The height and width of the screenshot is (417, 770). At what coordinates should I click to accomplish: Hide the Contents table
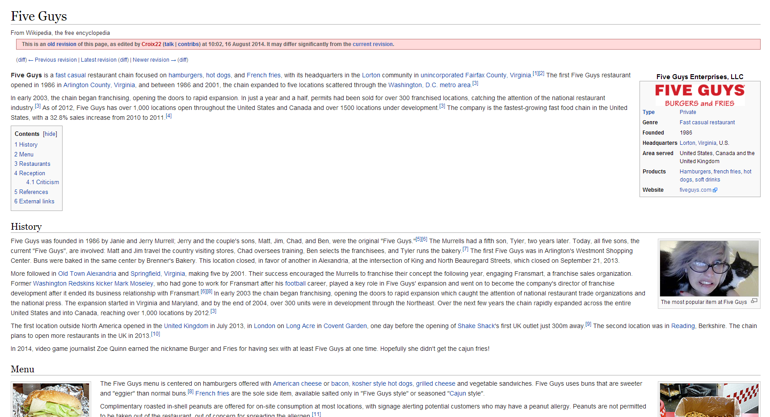tap(50, 134)
